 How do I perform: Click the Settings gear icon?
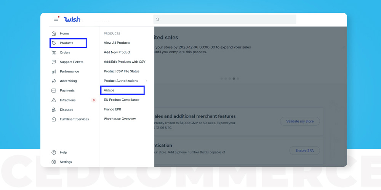point(54,162)
